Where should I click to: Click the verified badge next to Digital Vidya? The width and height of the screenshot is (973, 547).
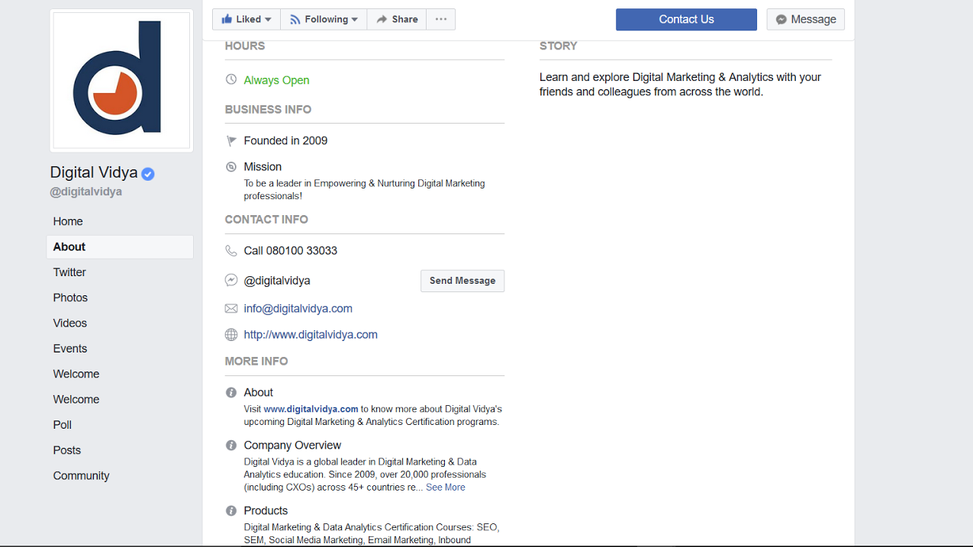(147, 173)
